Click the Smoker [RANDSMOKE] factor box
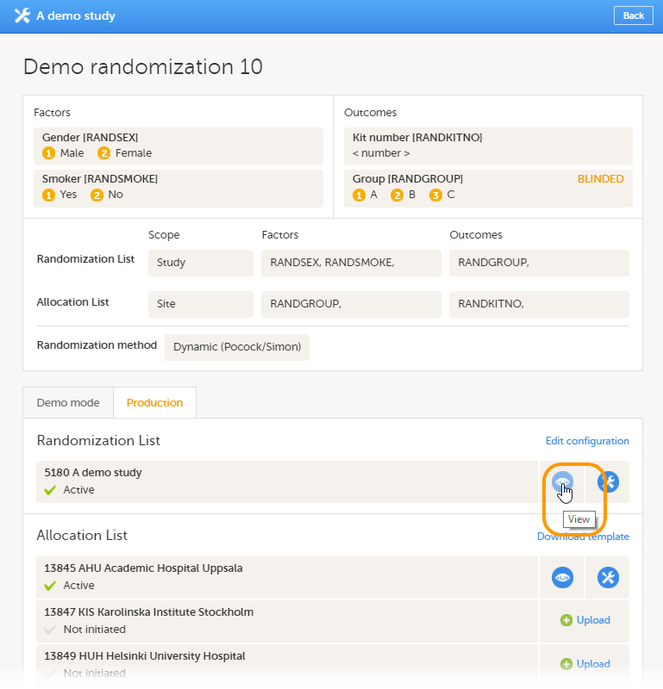 pyautogui.click(x=178, y=187)
